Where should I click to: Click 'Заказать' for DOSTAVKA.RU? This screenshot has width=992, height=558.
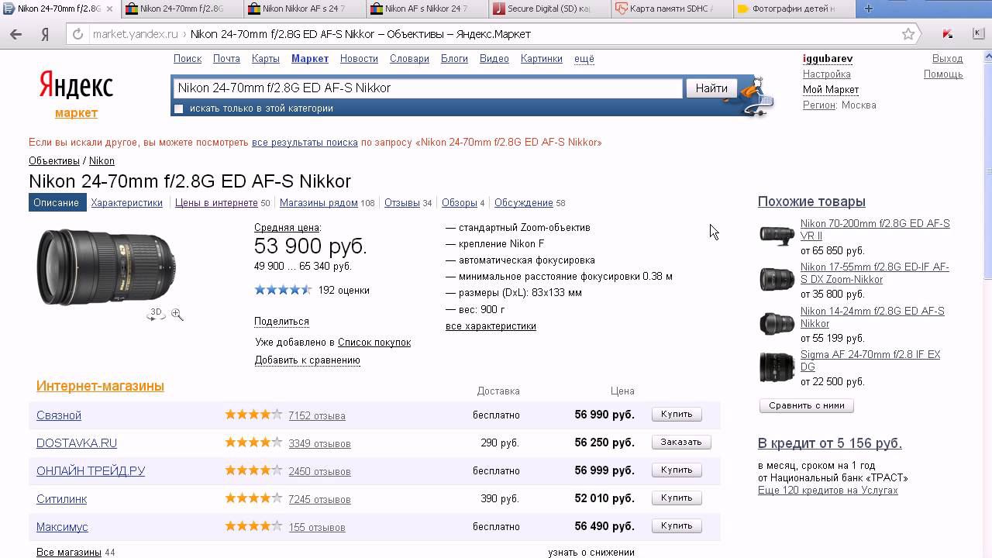(x=681, y=443)
